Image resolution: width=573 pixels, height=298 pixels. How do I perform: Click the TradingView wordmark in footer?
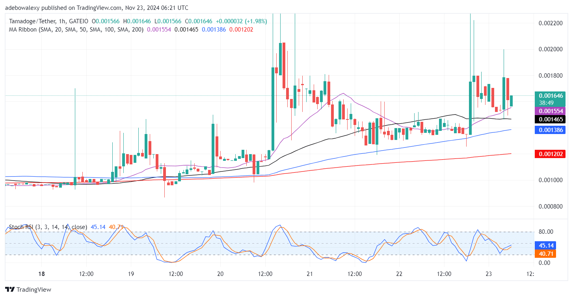(33, 290)
